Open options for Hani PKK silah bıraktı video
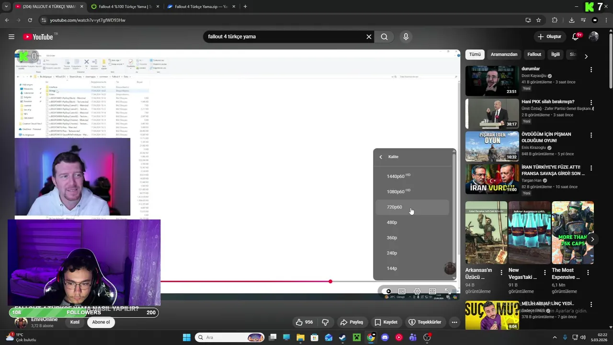Viewport: 613px width, 345px height. click(591, 103)
